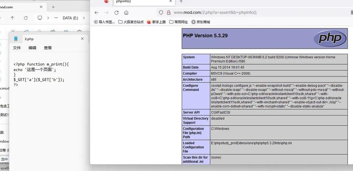Viewport: 353px width, 171px height.
Task: Select the 'CGI/FastCGI' Server API value
Action: [220, 112]
